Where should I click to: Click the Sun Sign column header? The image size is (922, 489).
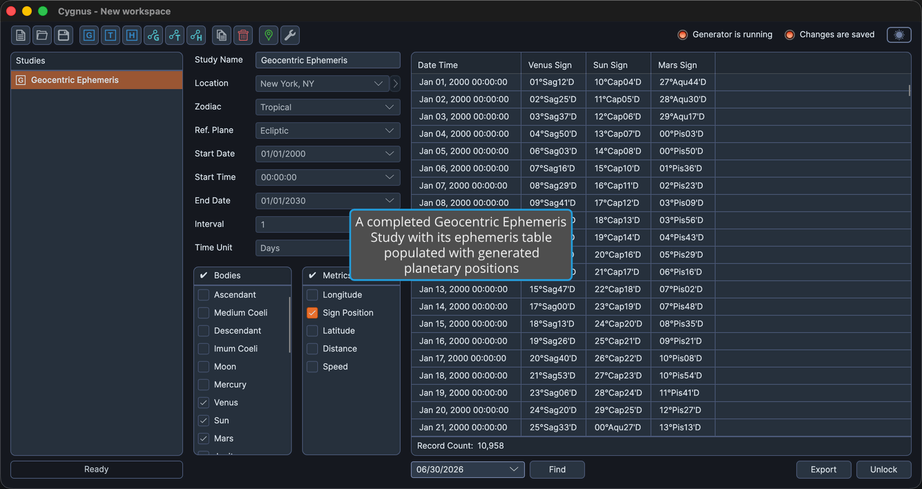click(618, 65)
